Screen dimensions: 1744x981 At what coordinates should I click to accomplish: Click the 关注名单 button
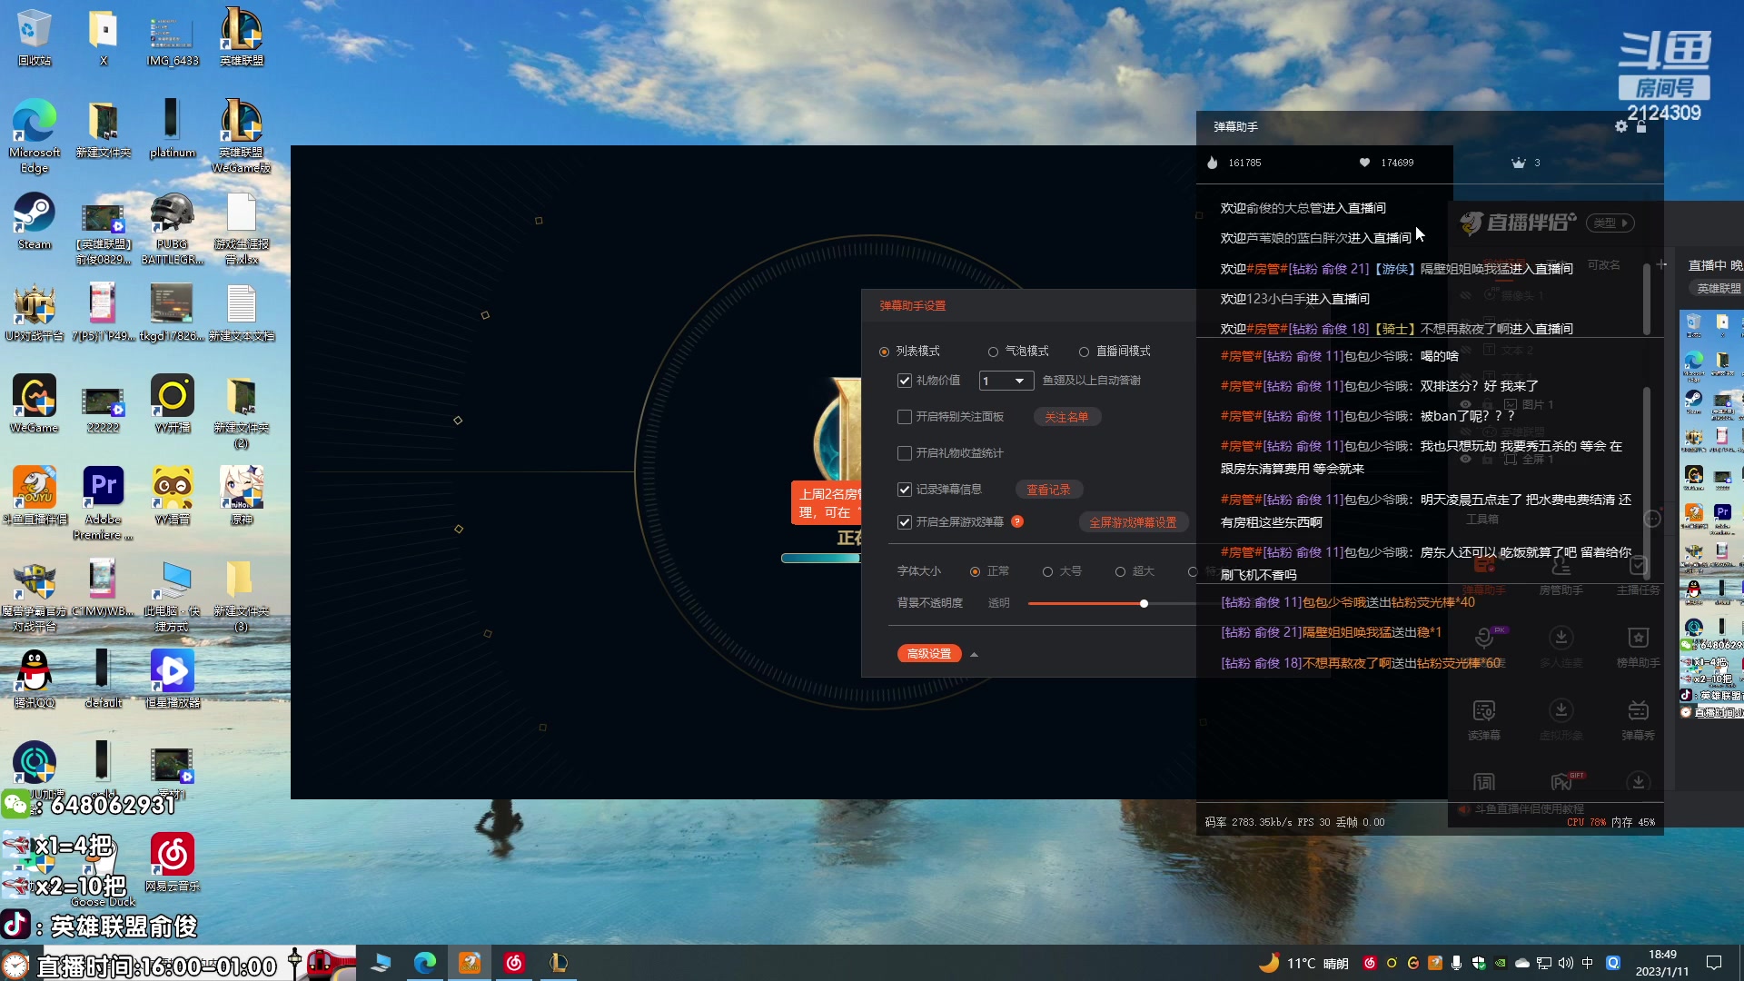click(x=1066, y=417)
